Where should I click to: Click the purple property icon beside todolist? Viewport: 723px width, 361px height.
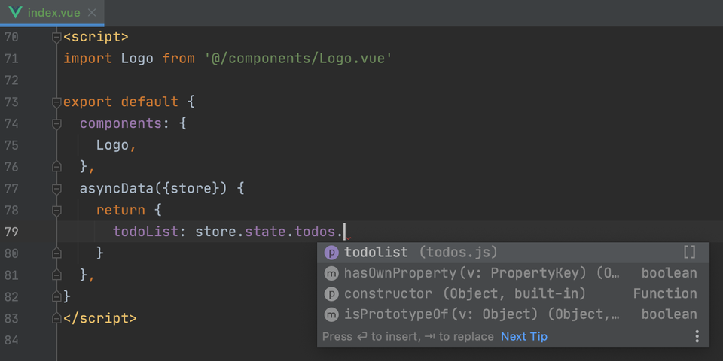click(331, 253)
